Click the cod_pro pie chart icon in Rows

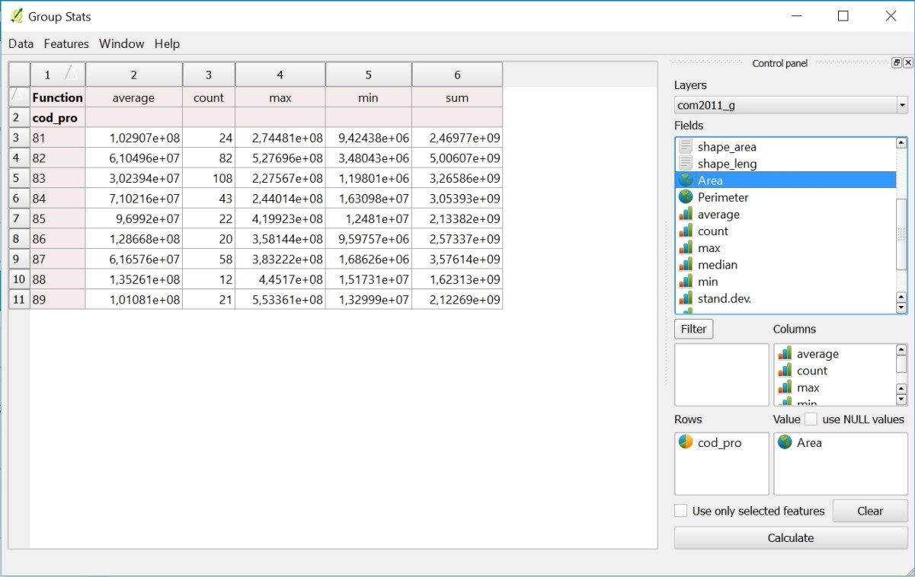tap(684, 442)
